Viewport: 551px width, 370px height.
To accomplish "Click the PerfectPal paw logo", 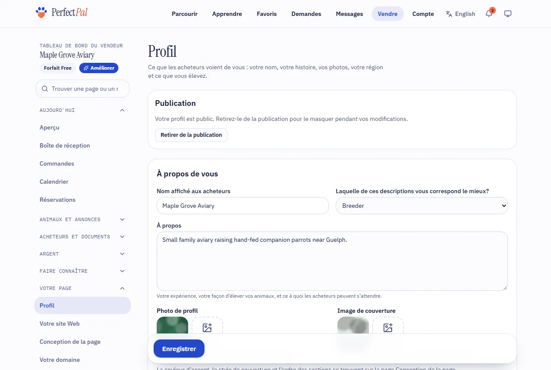I will (x=41, y=13).
